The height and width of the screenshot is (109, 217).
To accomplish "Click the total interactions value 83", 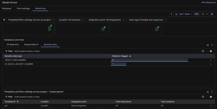I will tap(117, 106).
